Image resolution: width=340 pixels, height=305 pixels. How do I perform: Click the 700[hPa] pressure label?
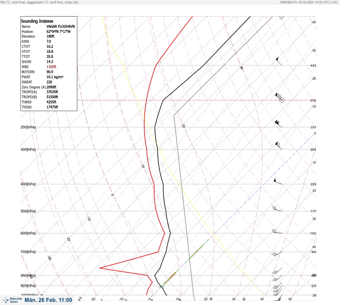pos(28,252)
